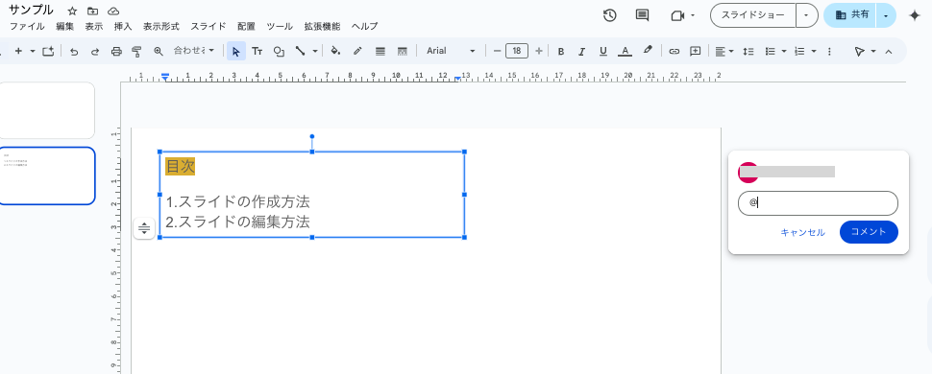
Task: Open the ヘルプ menu
Action: coord(364,26)
